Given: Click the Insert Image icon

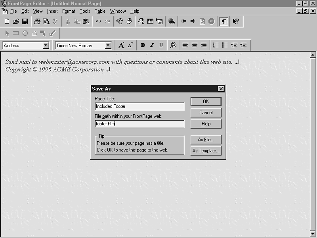Looking at the screenshot, I should pos(159,21).
